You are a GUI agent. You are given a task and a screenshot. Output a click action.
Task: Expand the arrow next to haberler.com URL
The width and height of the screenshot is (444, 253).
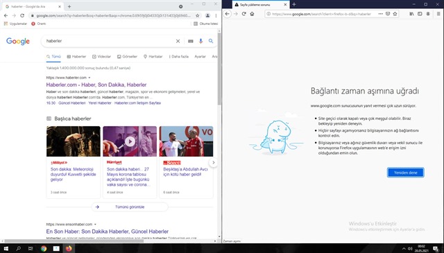[89, 78]
